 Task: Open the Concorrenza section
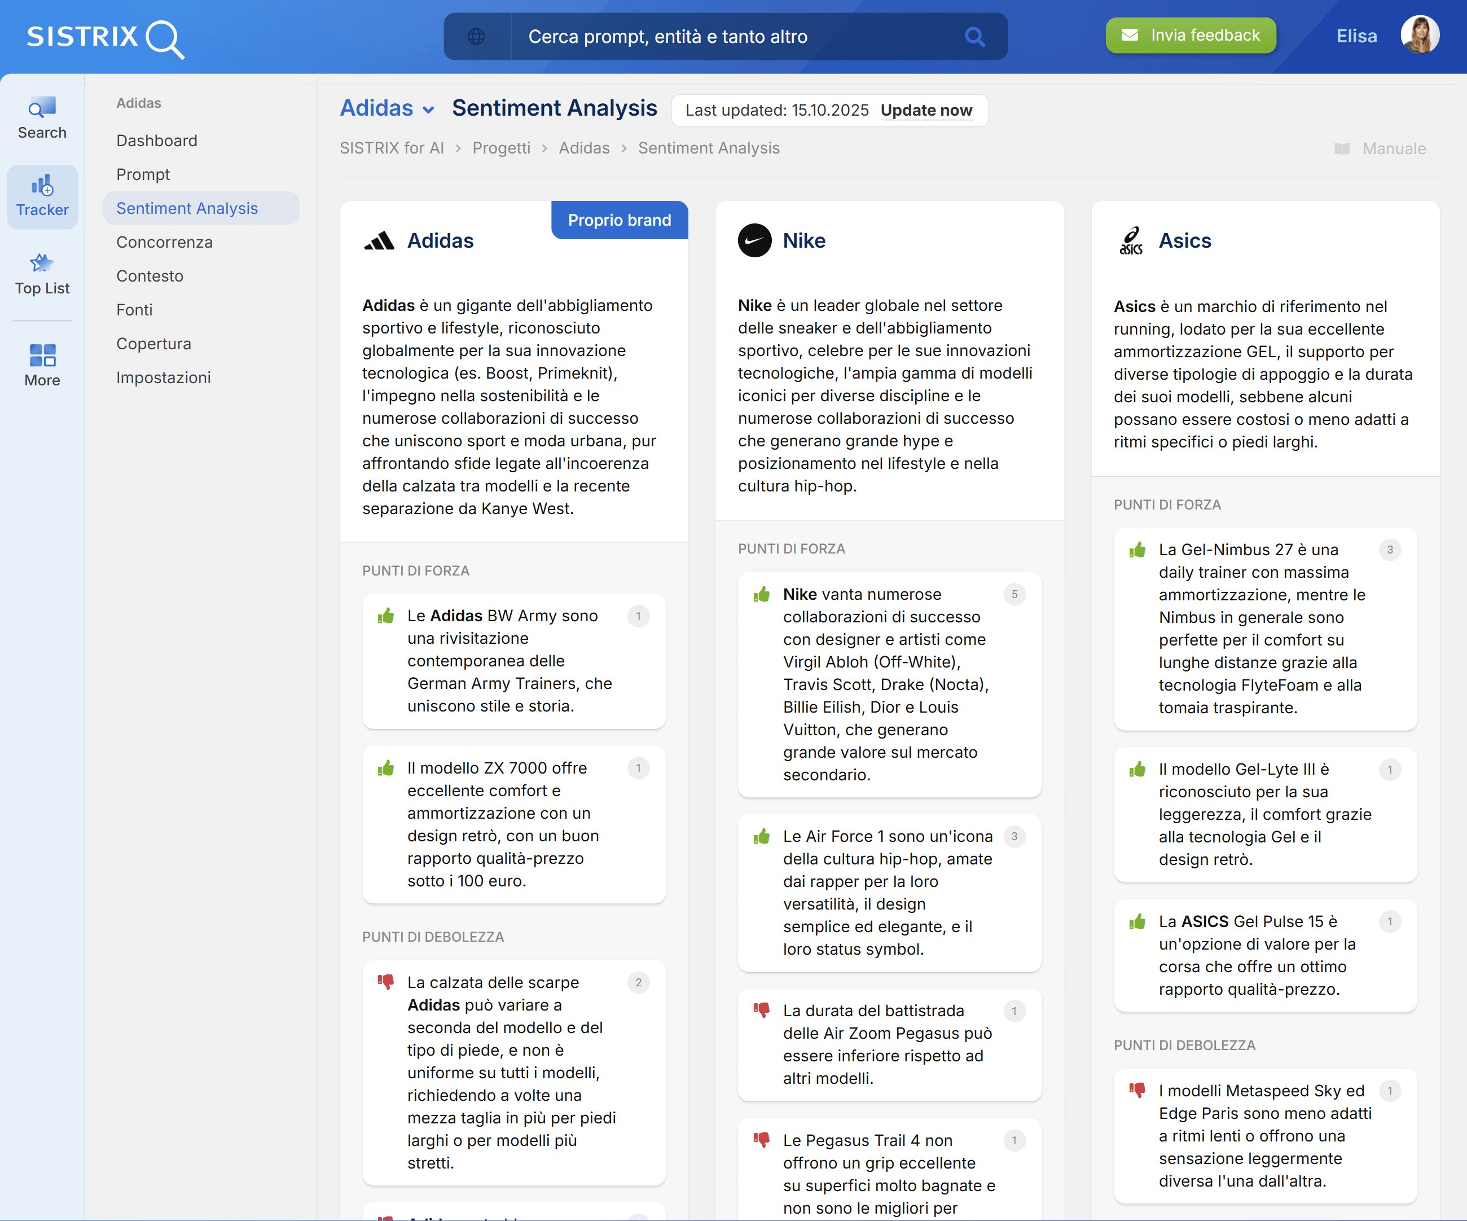(164, 241)
